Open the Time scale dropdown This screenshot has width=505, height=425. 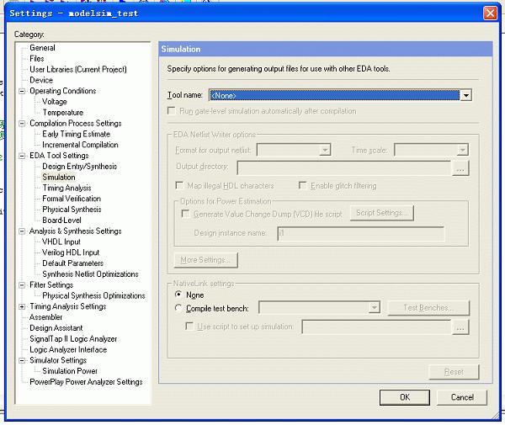click(x=462, y=150)
